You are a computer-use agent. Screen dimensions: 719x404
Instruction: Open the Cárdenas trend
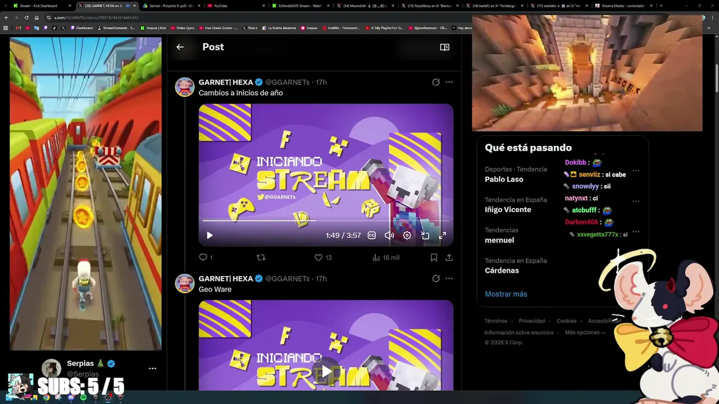coord(502,270)
